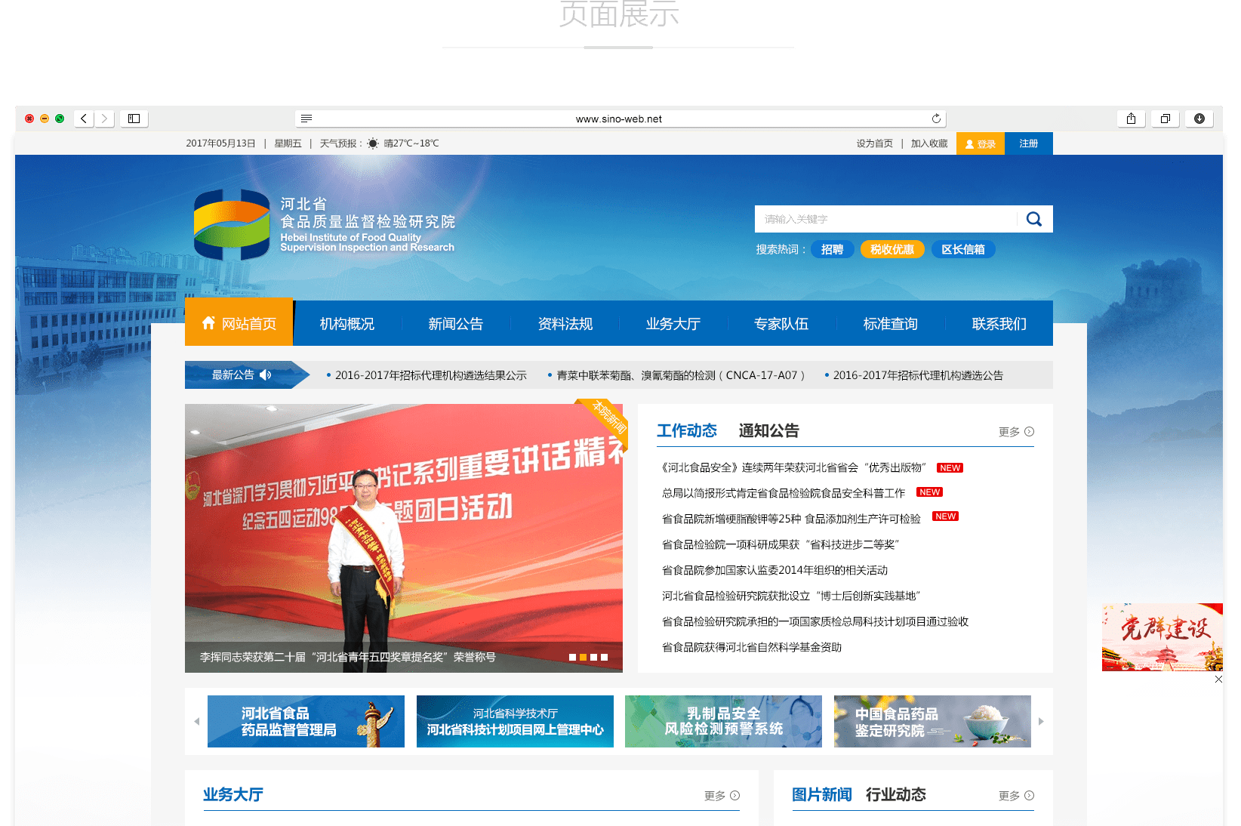Open 河北省科技计划项目网上管理中心 banner
This screenshot has height=826, width=1241.
tap(515, 722)
